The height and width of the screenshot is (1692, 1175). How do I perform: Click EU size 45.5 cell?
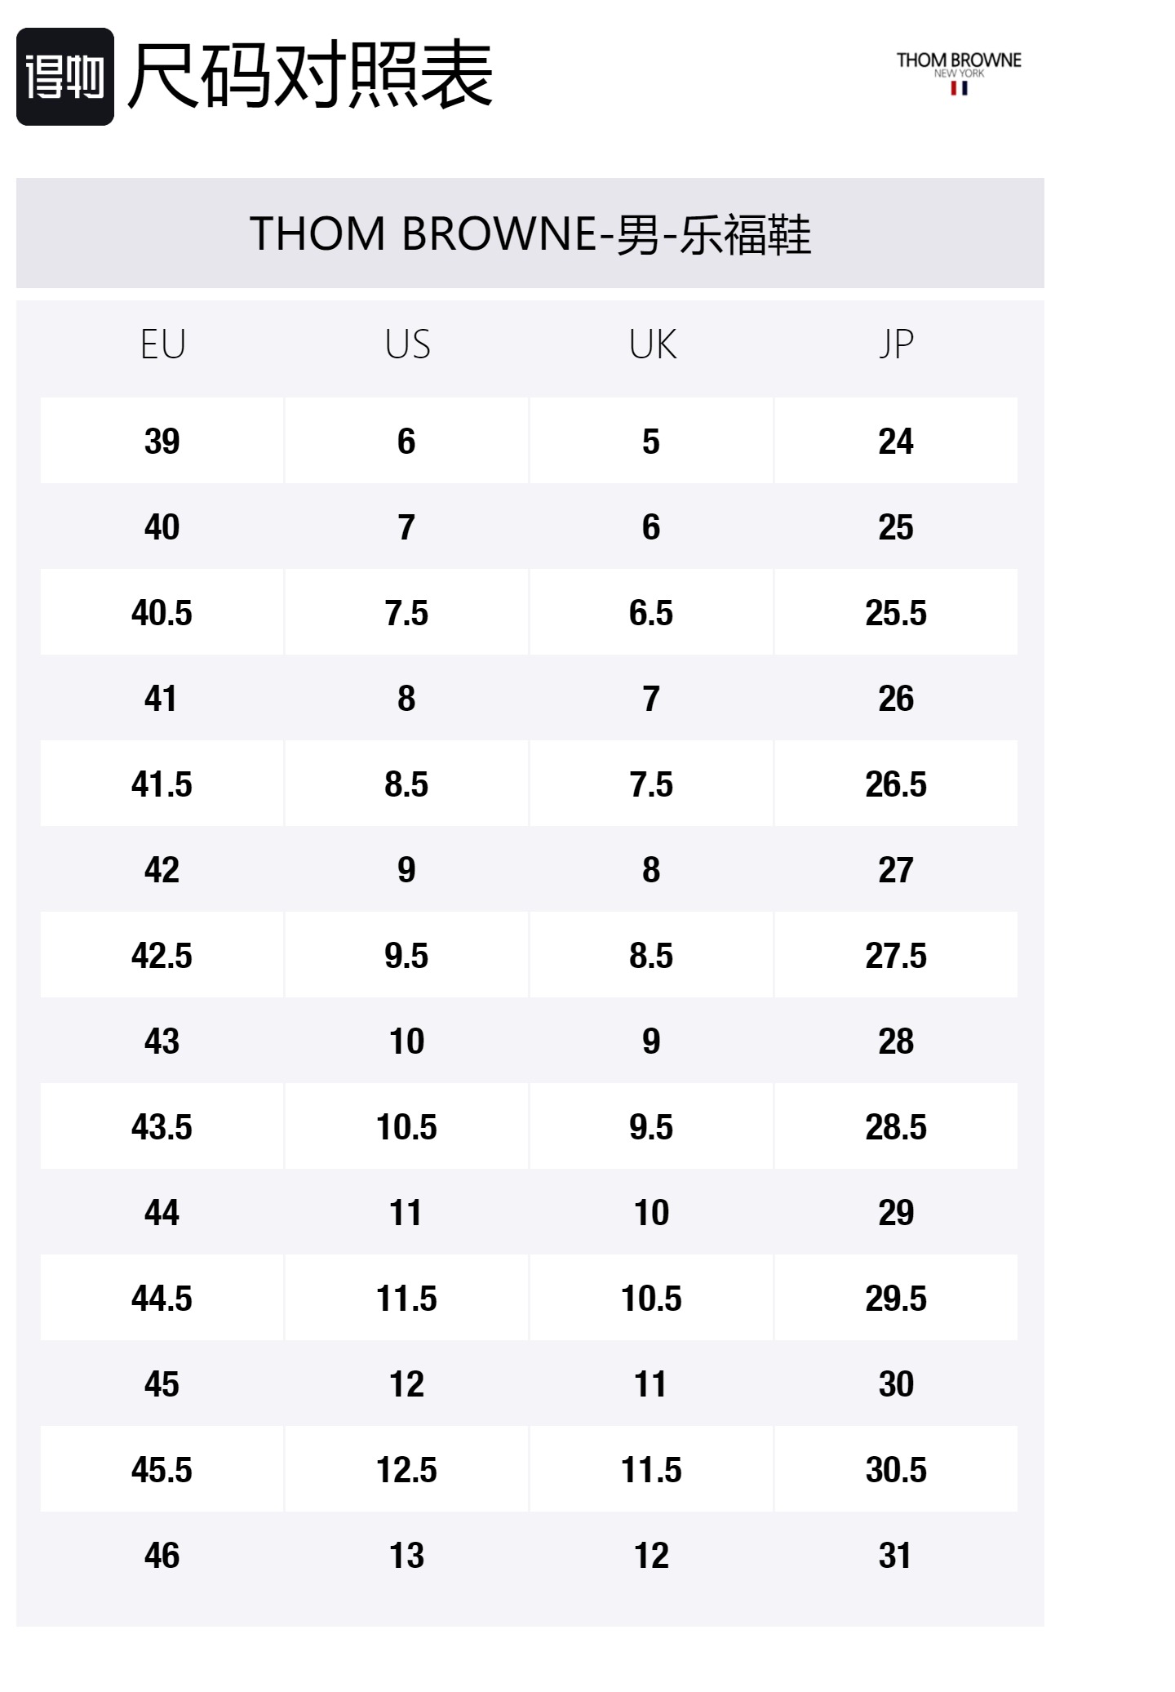click(162, 1470)
